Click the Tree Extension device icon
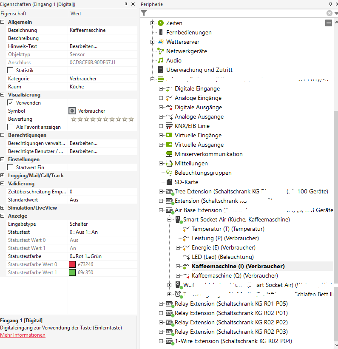Viewport: 338px width, 349px height. pos(170,192)
